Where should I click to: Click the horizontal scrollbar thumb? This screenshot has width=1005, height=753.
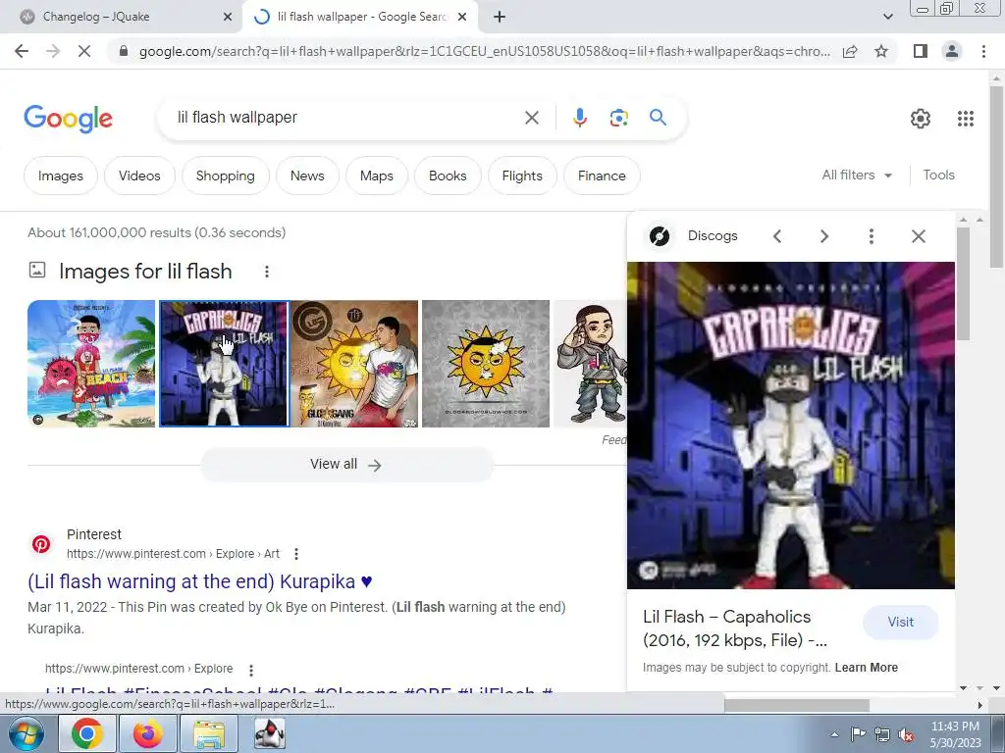797,705
